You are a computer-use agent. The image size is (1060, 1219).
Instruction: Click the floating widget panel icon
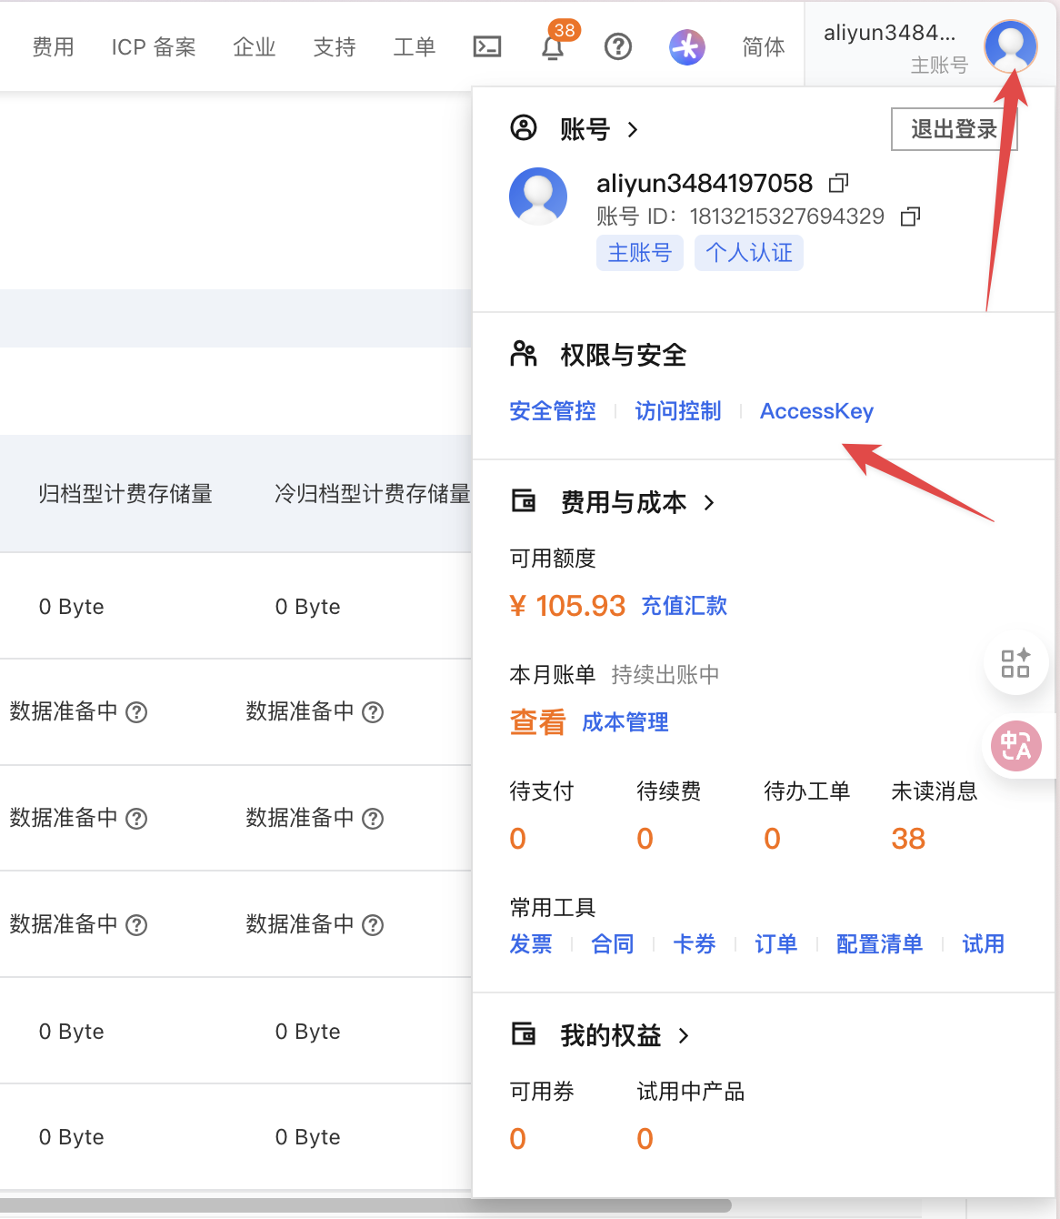[1016, 663]
